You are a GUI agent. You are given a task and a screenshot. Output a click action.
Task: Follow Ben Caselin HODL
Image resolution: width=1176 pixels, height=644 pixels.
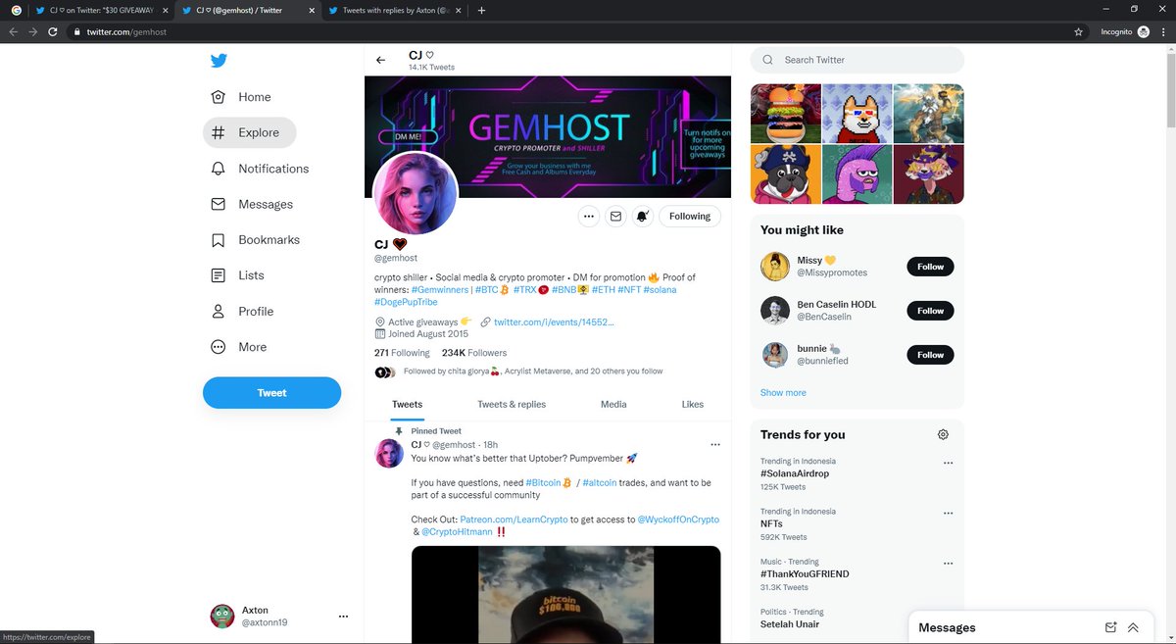tap(930, 311)
